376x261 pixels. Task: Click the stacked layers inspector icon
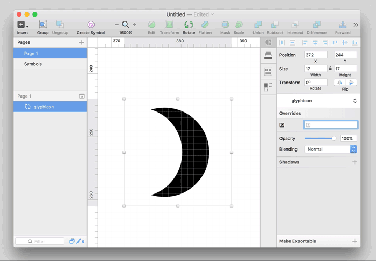pyautogui.click(x=268, y=56)
